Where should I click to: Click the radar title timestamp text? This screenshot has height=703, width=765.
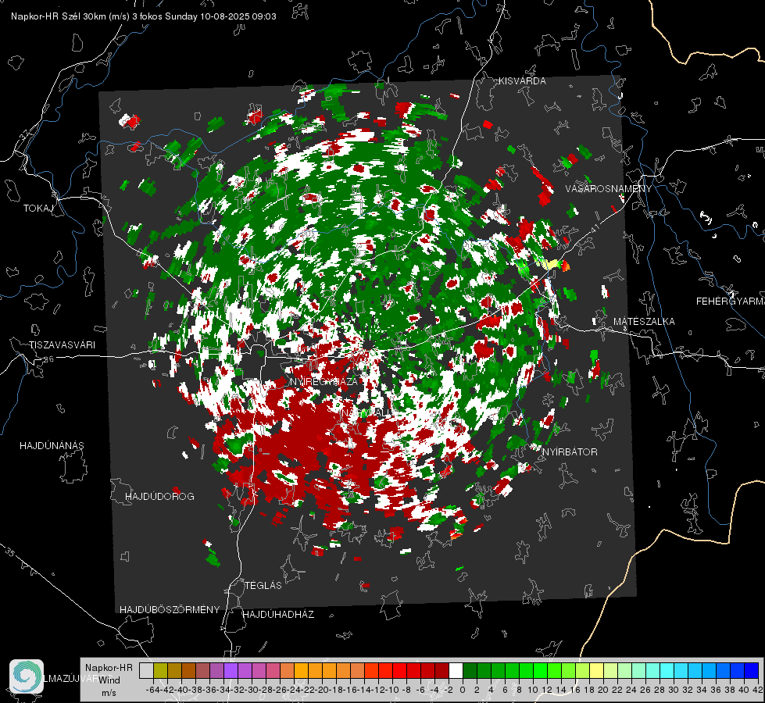pyautogui.click(x=144, y=16)
